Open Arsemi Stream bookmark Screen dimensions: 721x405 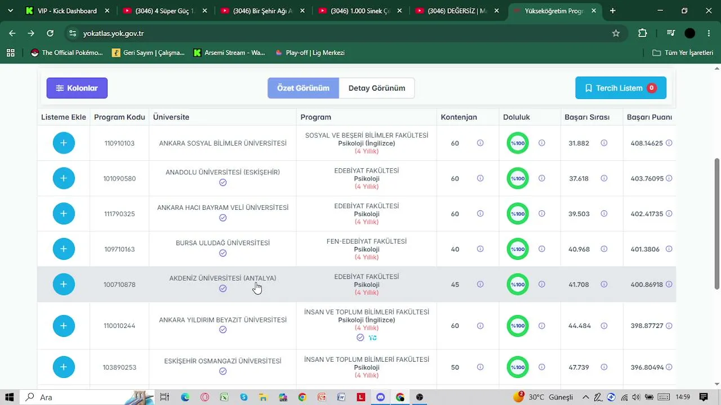(229, 52)
